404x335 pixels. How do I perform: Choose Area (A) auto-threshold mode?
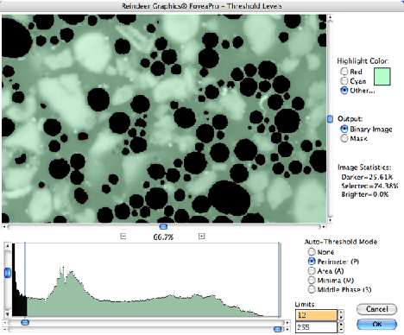click(x=312, y=271)
